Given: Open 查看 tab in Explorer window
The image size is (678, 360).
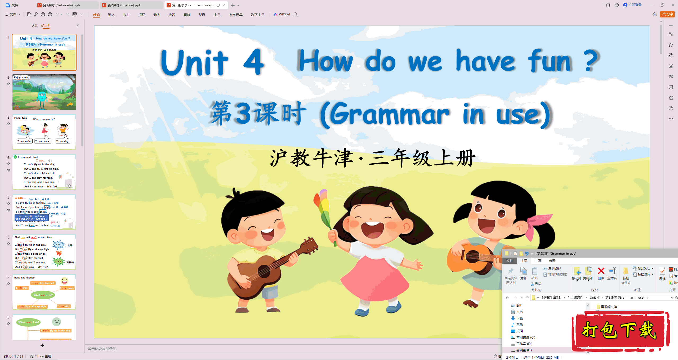Looking at the screenshot, I should [552, 261].
